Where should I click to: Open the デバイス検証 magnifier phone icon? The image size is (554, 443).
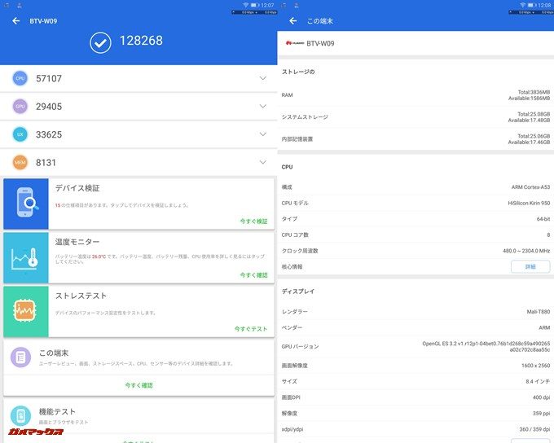coord(26,204)
